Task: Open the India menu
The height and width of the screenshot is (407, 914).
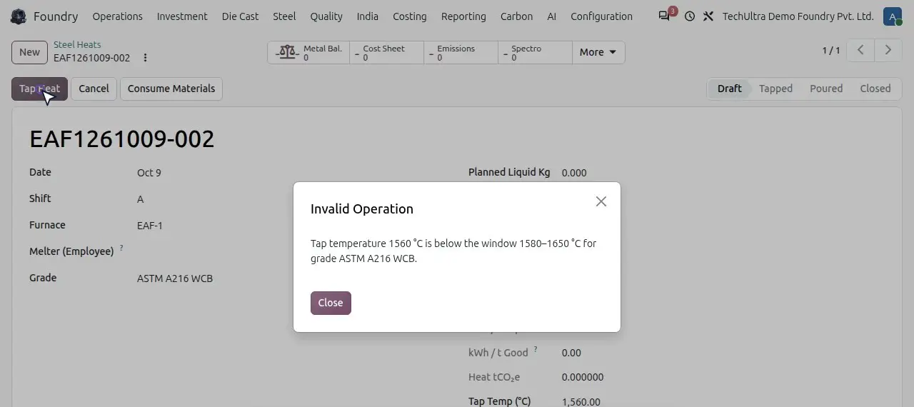Action: [x=368, y=16]
